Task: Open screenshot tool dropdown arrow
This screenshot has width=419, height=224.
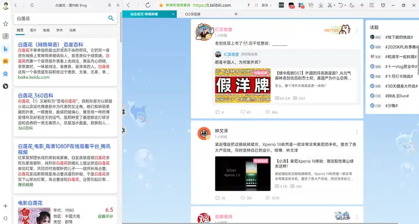Action: [334, 5]
